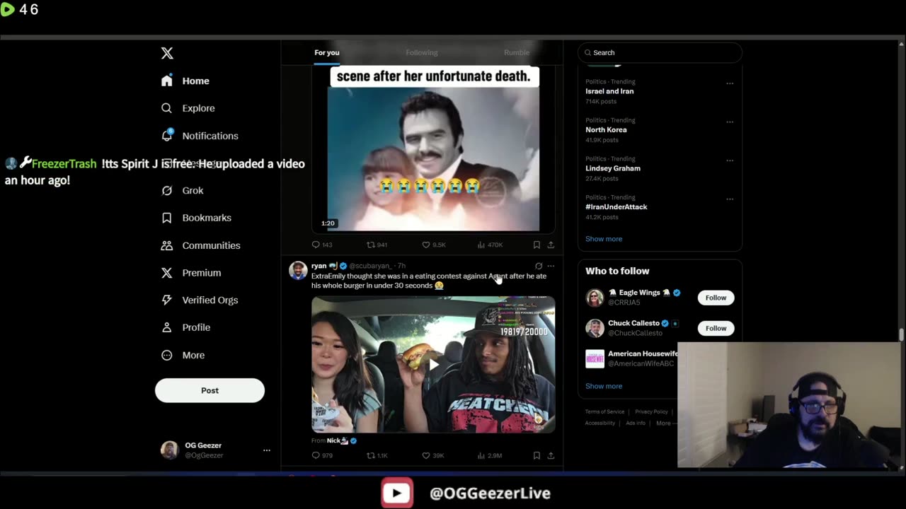Image resolution: width=906 pixels, height=509 pixels.
Task: Open the Israel and Iran trend
Action: click(x=609, y=91)
